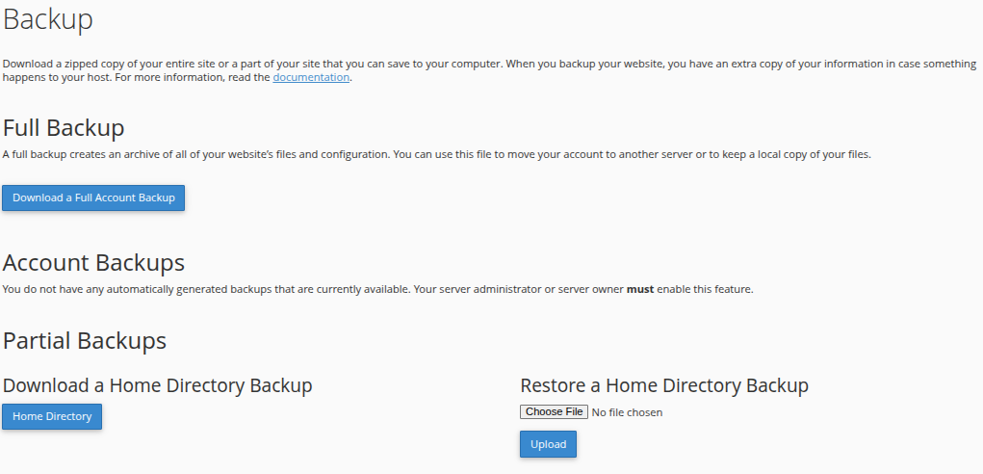Click the bold word 'must'
Screen dimensions: 983x474
pyautogui.click(x=640, y=290)
